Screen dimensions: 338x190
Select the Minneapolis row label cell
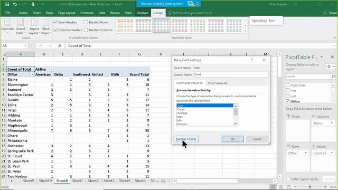pos(21,130)
